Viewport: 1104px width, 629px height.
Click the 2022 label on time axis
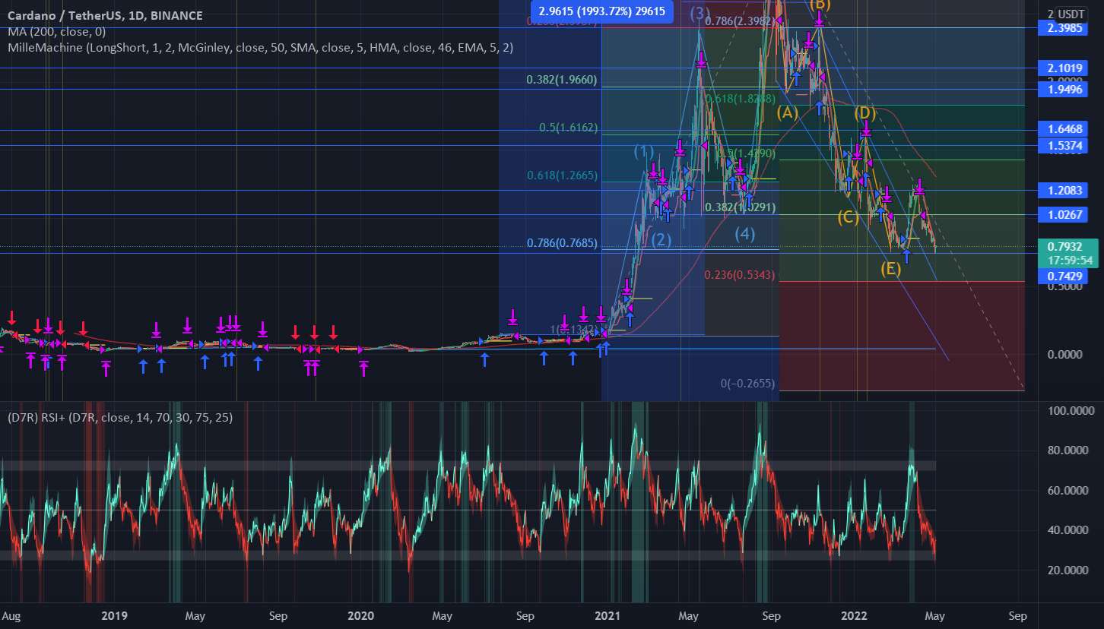[855, 615]
